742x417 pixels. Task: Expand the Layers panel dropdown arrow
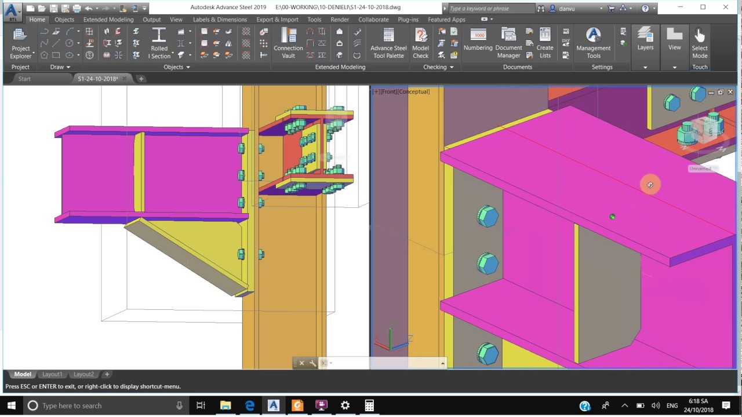pyautogui.click(x=645, y=67)
